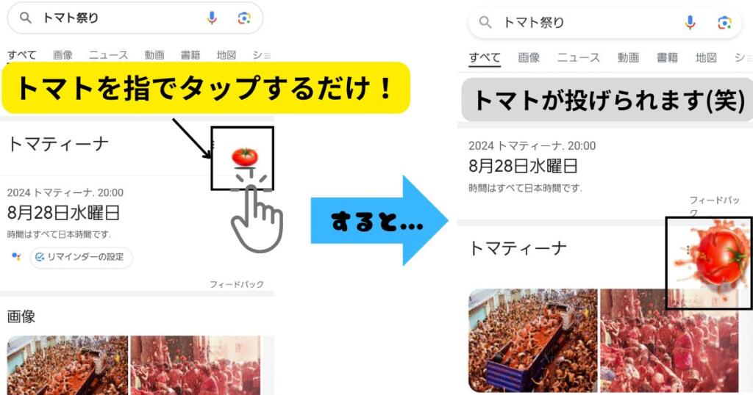The image size is (753, 395).
Task: Click the フィードバック link in left screenshot
Action: pyautogui.click(x=236, y=284)
